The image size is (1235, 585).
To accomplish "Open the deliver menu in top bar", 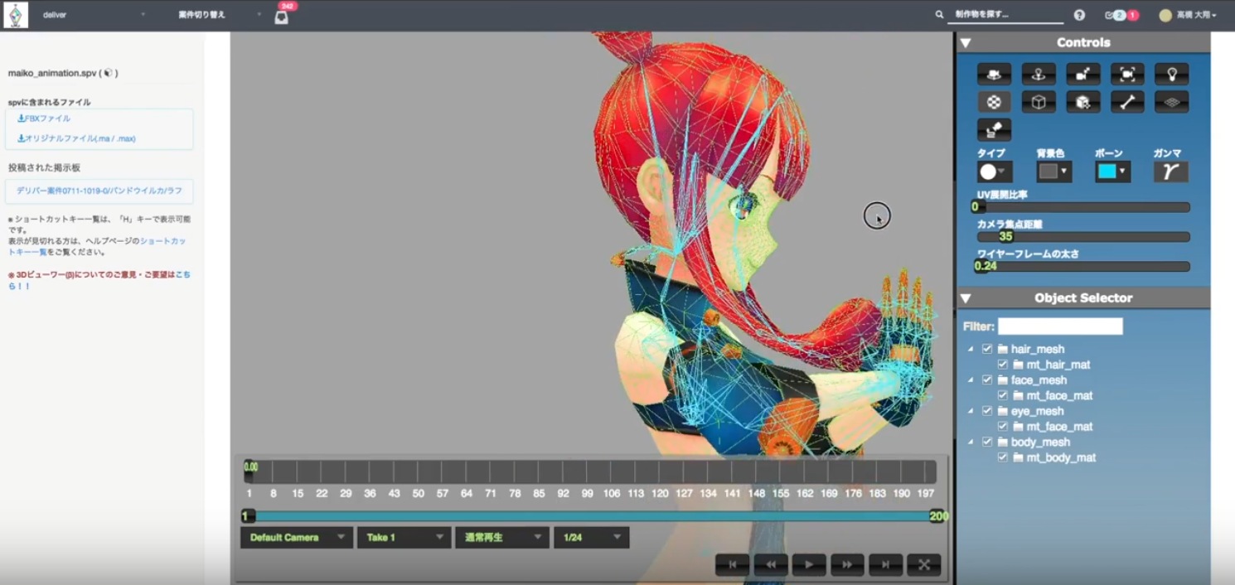I will 93,15.
